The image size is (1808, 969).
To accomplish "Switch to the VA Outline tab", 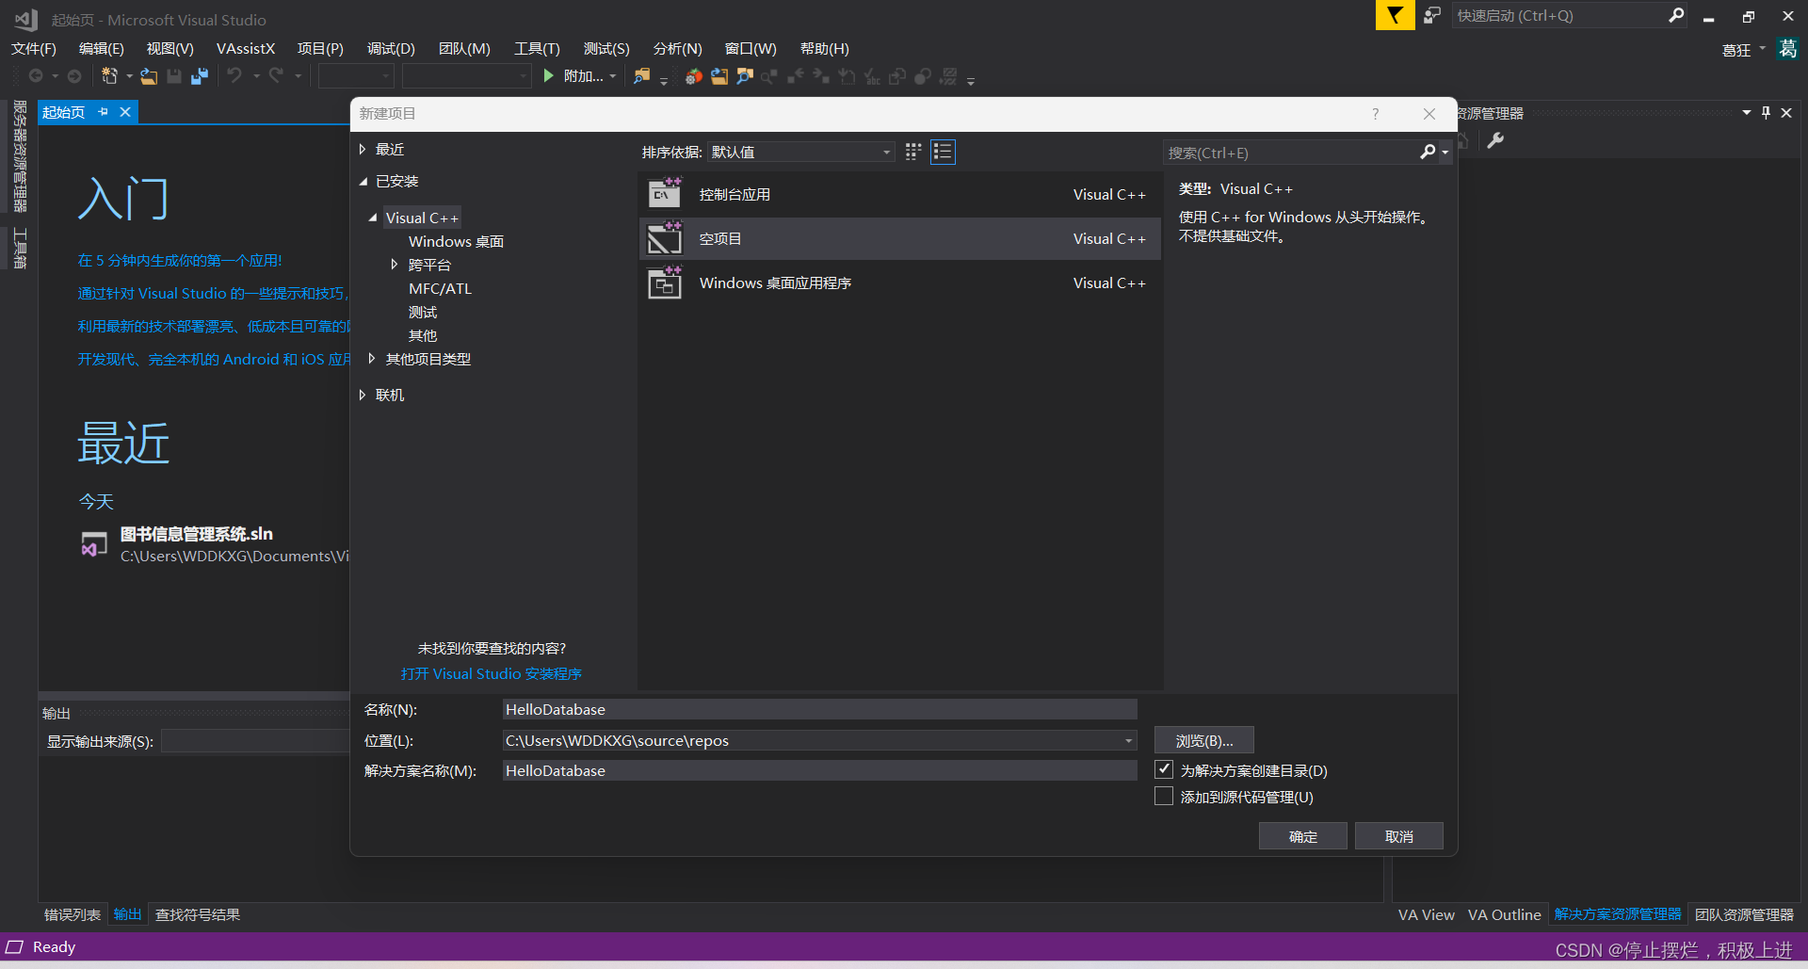I will coord(1504,914).
